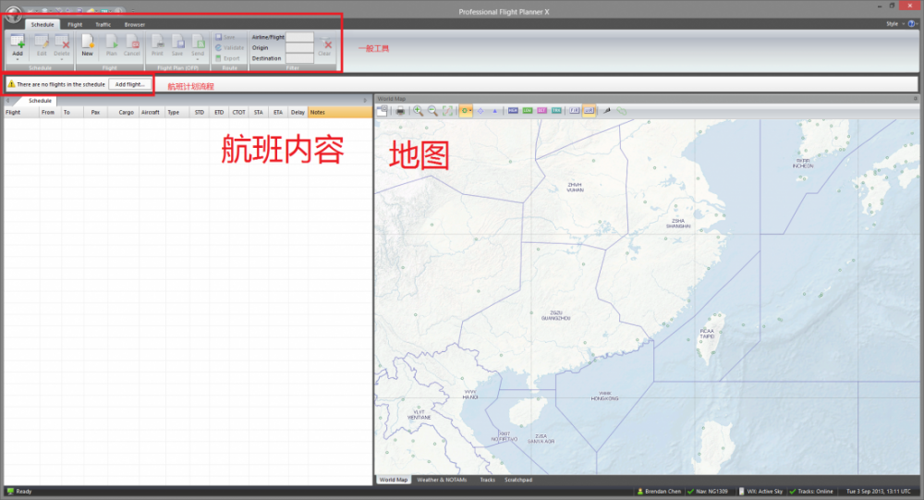Click the Brendan Chen user status entry

pos(659,491)
